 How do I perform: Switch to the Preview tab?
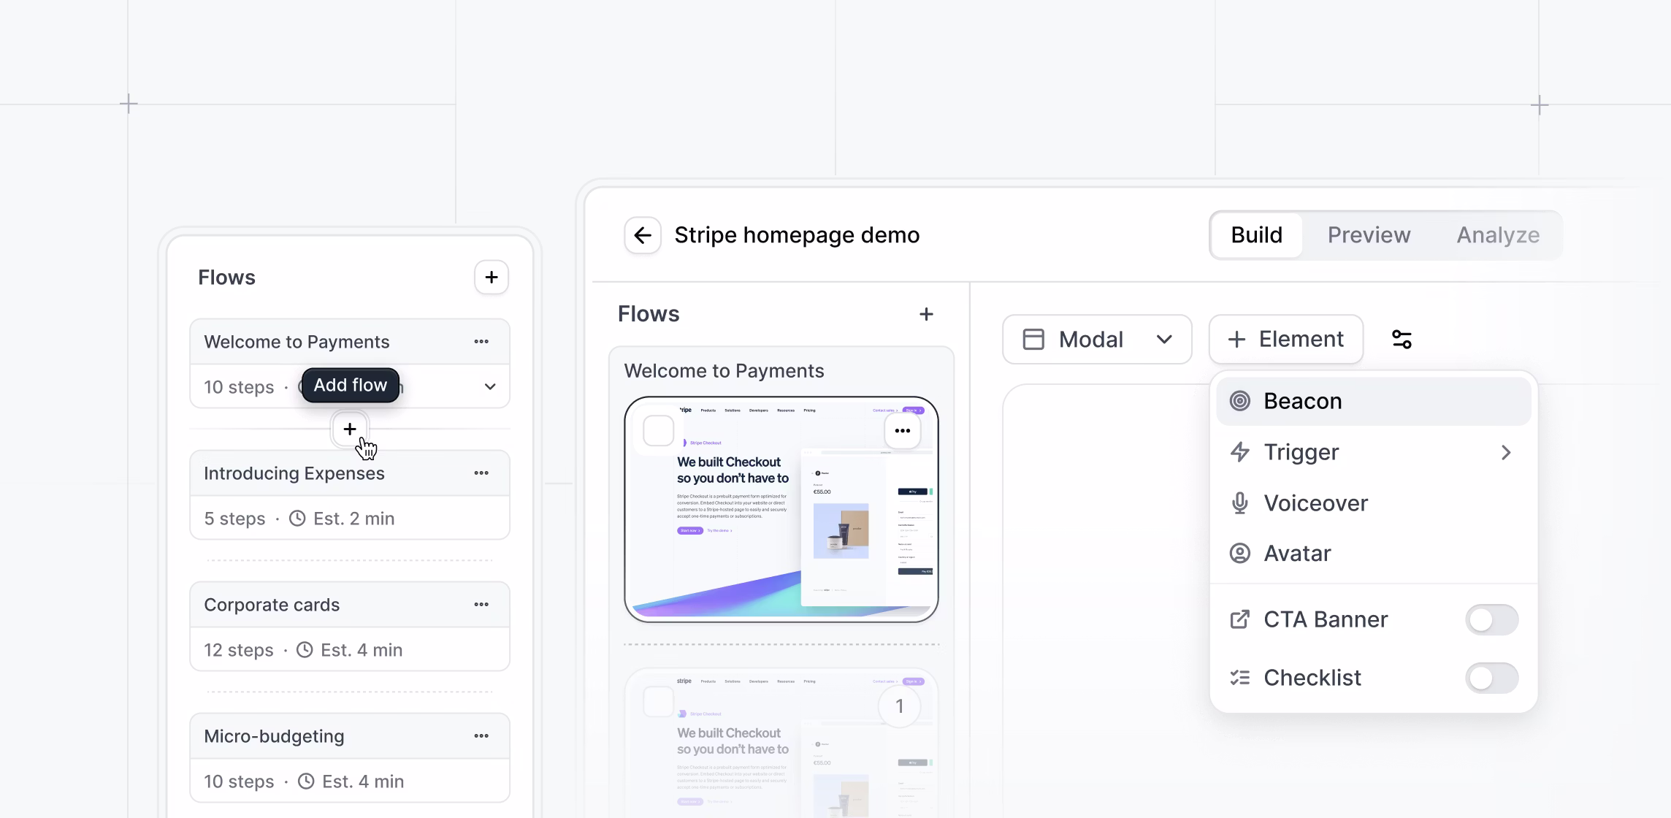pos(1369,234)
